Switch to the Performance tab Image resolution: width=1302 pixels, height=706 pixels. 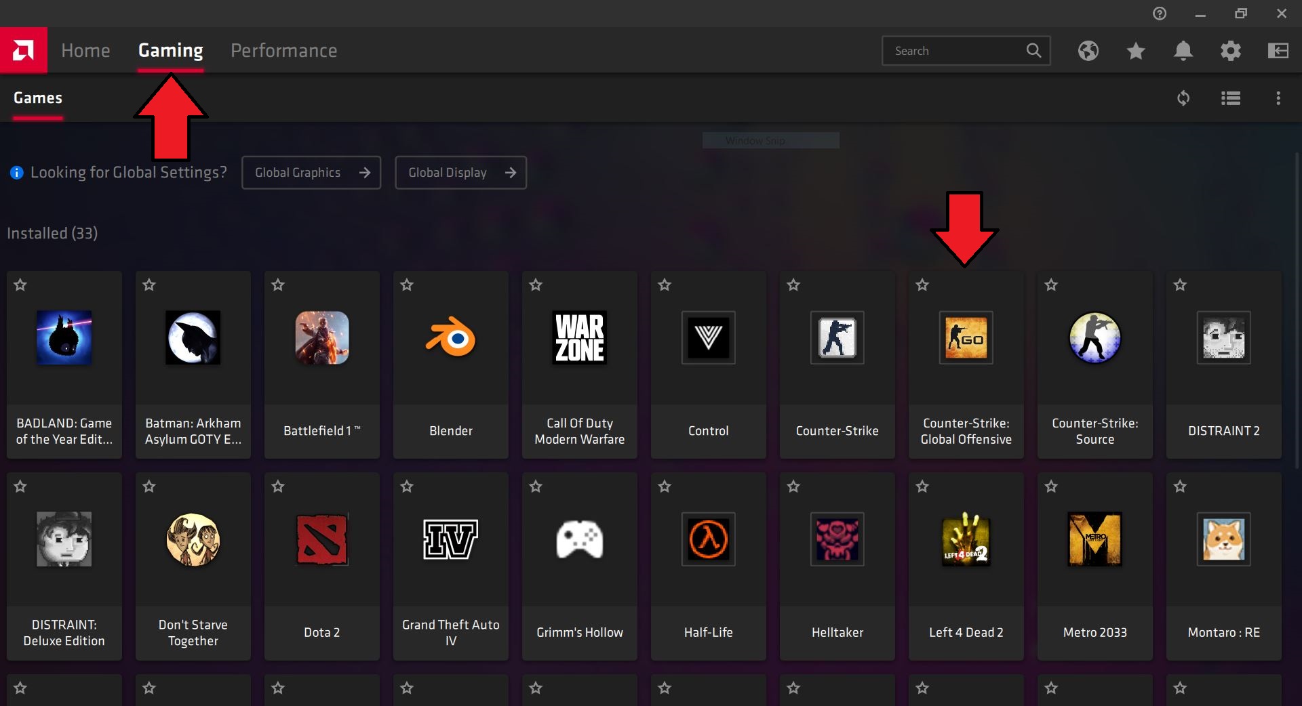tap(284, 51)
